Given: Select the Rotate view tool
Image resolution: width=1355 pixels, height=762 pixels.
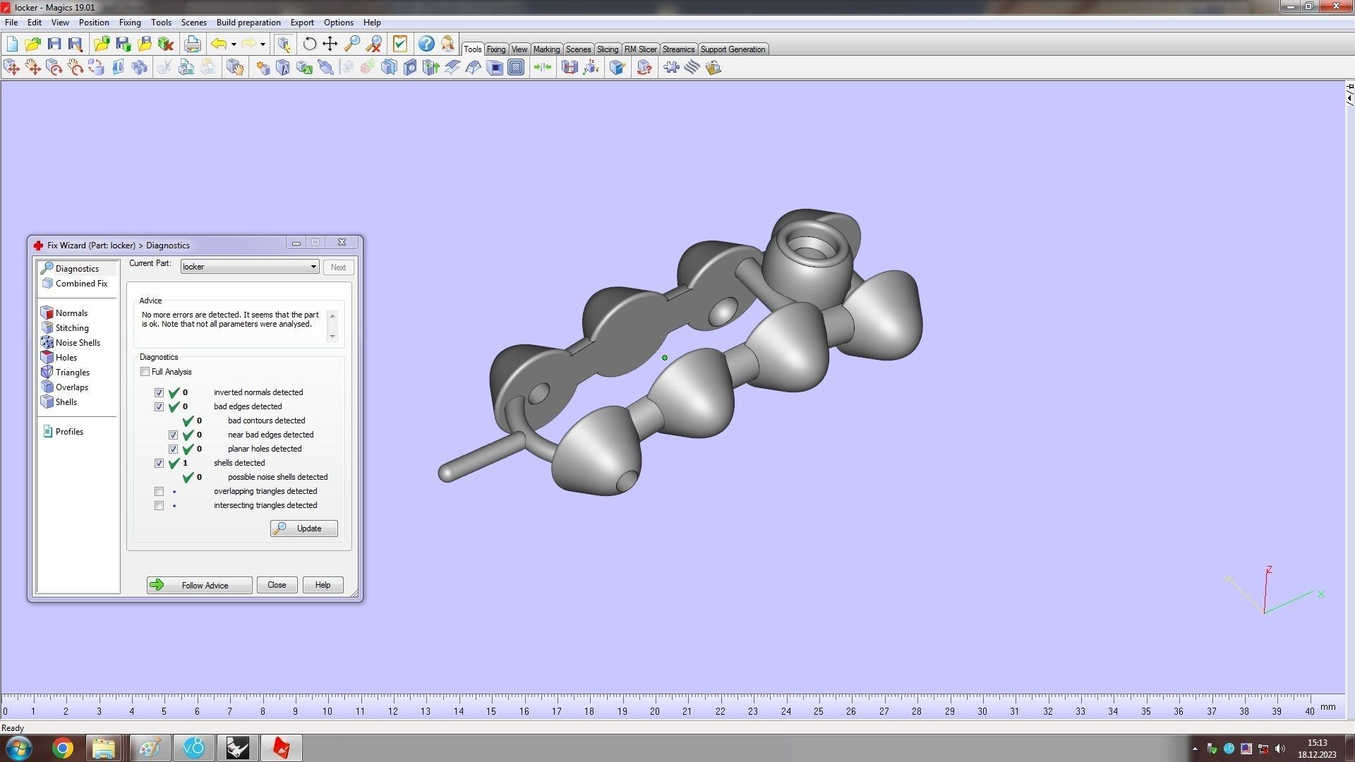Looking at the screenshot, I should 309,44.
